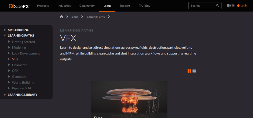Open the Products menu
Viewport: 253px width, 118px height.
tap(43, 6)
